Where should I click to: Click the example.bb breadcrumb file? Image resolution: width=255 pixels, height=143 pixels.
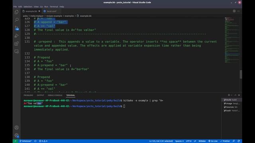[86, 16]
